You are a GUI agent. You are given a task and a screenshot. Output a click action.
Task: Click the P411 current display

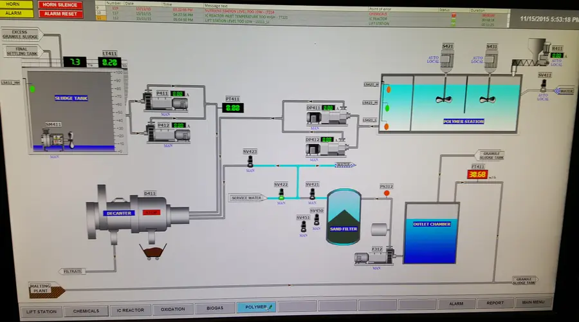pyautogui.click(x=178, y=94)
